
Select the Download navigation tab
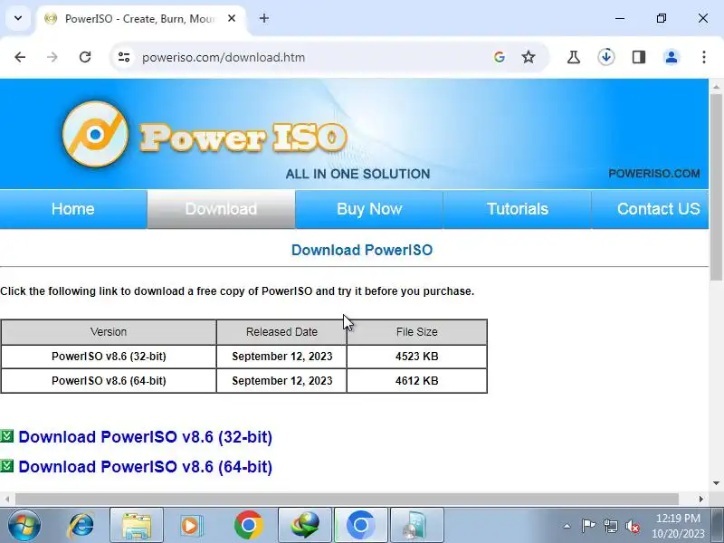pyautogui.click(x=221, y=209)
